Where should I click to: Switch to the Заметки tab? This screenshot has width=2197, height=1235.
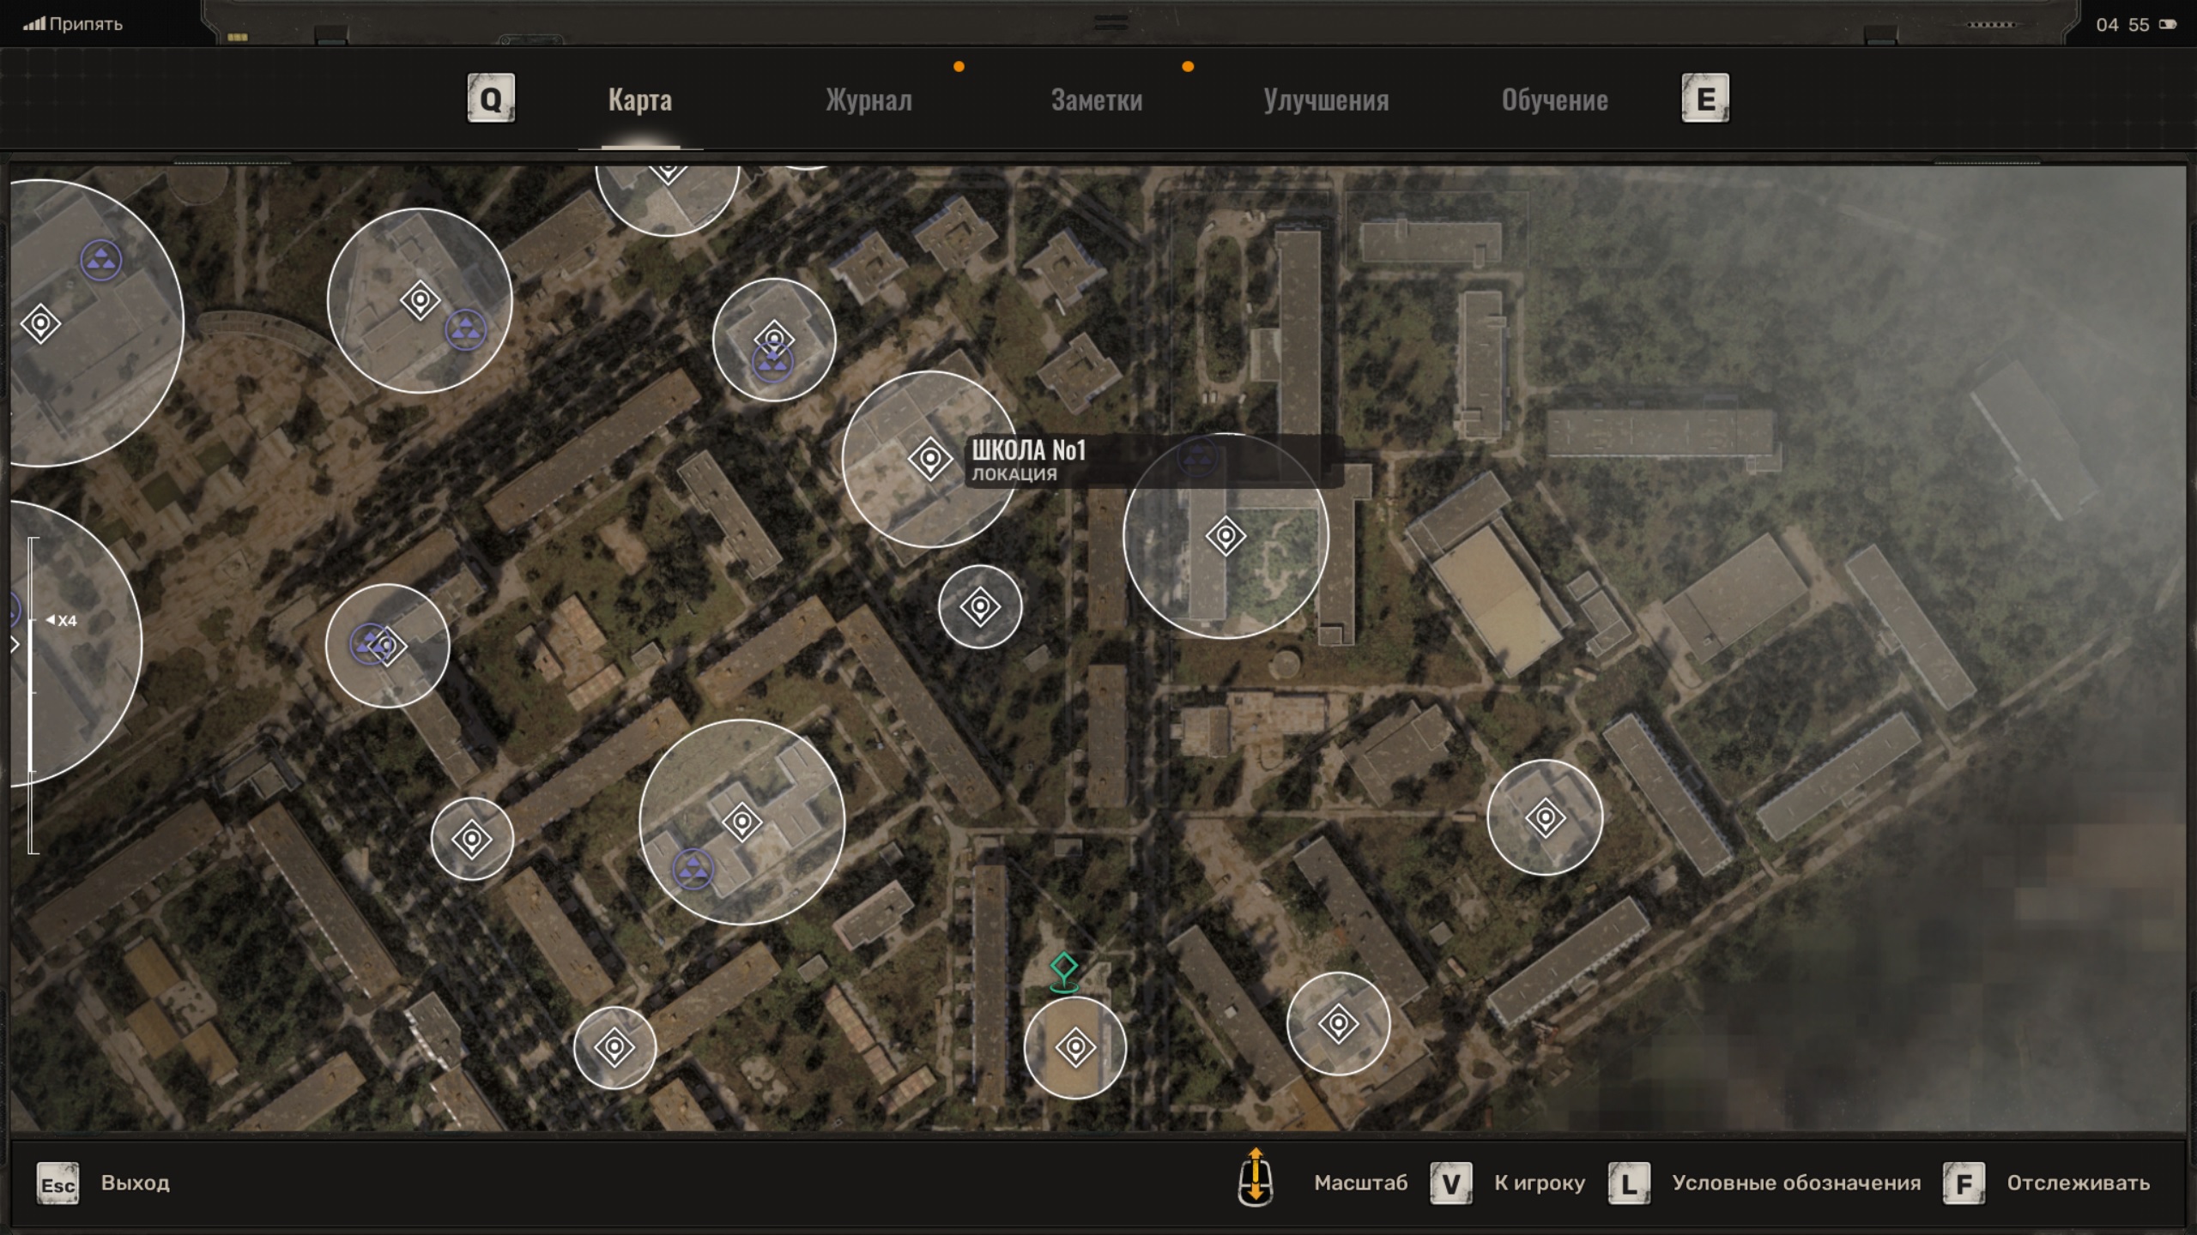[x=1096, y=100]
